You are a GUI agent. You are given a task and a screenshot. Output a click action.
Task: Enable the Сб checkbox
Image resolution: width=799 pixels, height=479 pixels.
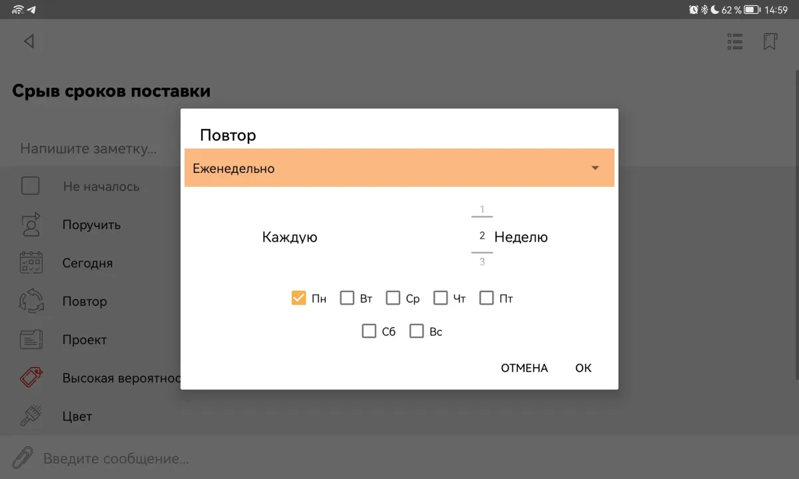[x=369, y=331]
